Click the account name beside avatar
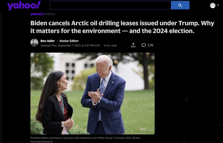This screenshot has width=223, height=143. [218, 5]
